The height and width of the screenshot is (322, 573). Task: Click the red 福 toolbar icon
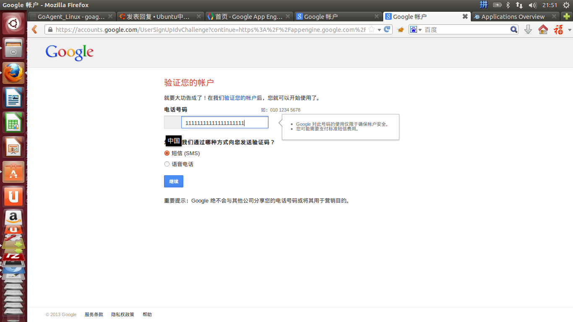(x=558, y=30)
